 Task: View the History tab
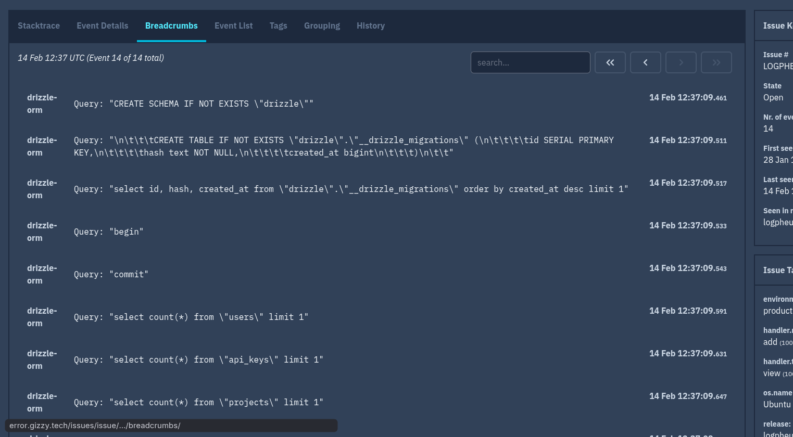click(x=370, y=26)
